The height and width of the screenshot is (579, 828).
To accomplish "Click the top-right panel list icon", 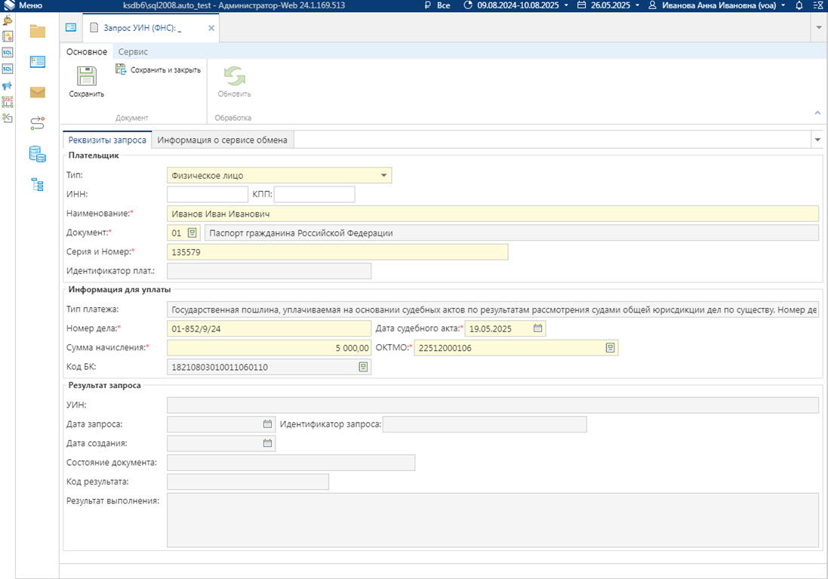I will [818, 5].
